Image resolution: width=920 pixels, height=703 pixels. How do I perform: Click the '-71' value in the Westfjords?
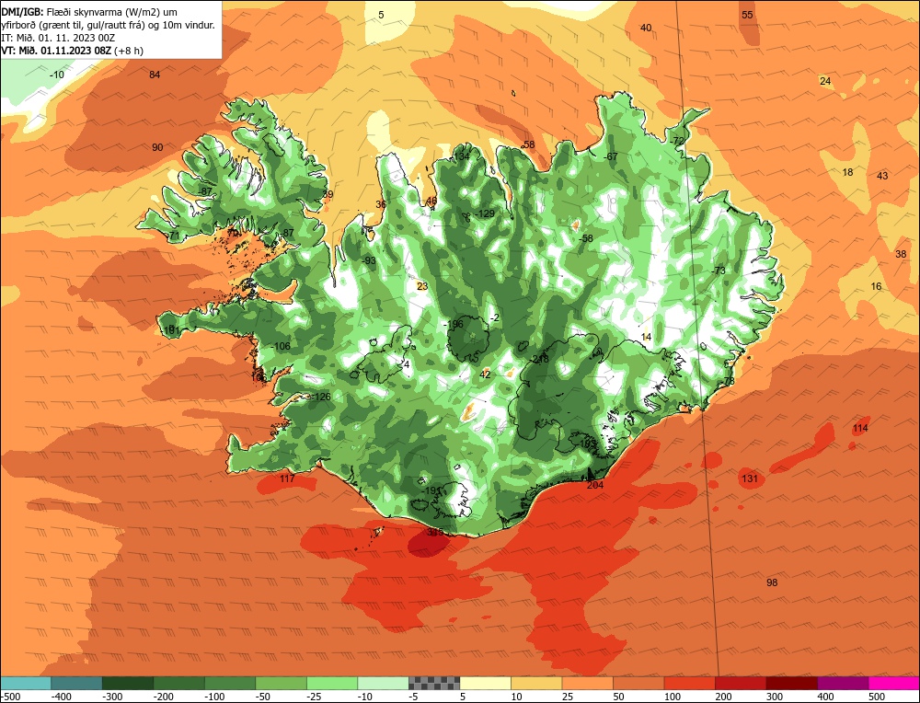coord(172,236)
